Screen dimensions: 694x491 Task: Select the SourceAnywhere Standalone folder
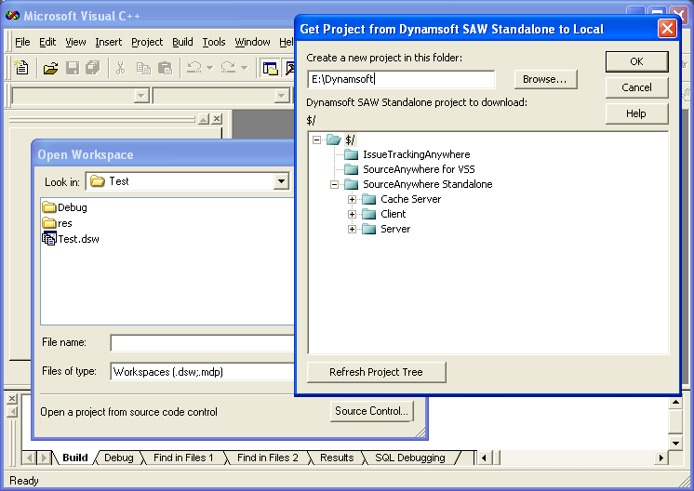(x=428, y=184)
